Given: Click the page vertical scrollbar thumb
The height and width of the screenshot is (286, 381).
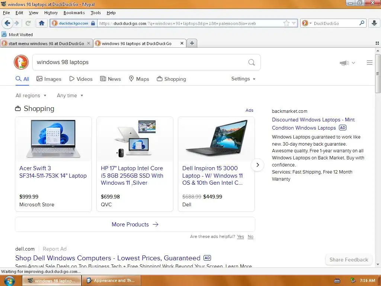Looking at the screenshot, I should 378,73.
